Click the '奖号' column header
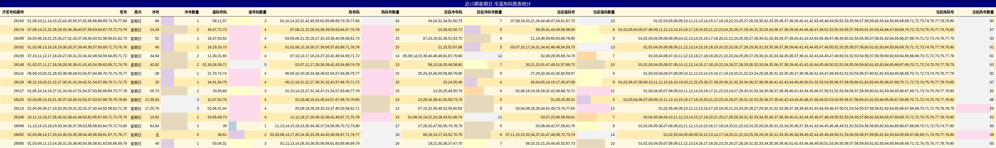 pyautogui.click(x=123, y=12)
